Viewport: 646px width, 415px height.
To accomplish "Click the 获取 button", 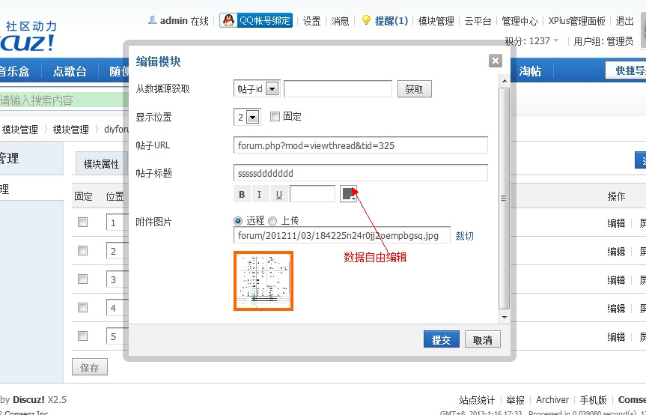I will tap(414, 89).
